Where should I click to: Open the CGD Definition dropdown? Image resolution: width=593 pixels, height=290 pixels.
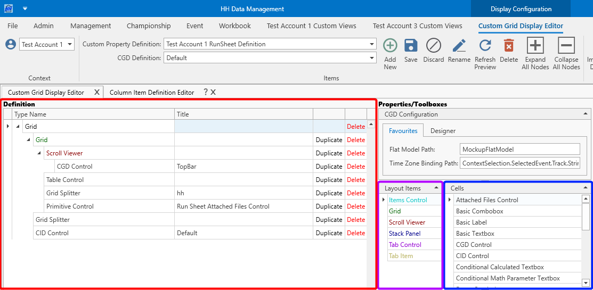pos(372,58)
